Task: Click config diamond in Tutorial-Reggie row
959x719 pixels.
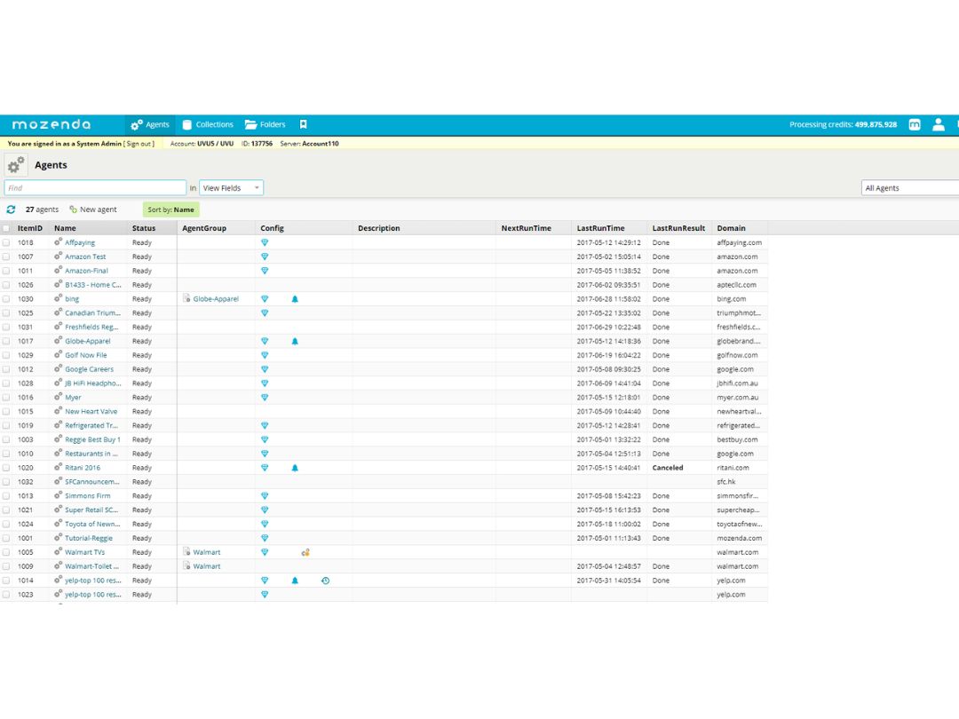Action: 265,538
